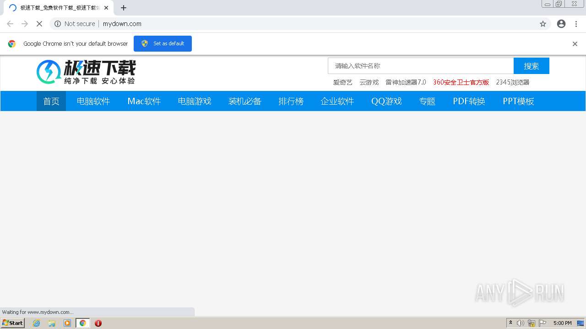
Task: Open the 云游戏 hot search link
Action: click(369, 82)
